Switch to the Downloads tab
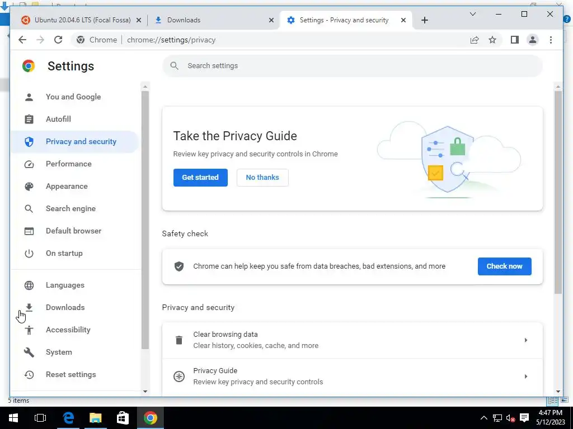This screenshot has height=429, width=573. (214, 20)
